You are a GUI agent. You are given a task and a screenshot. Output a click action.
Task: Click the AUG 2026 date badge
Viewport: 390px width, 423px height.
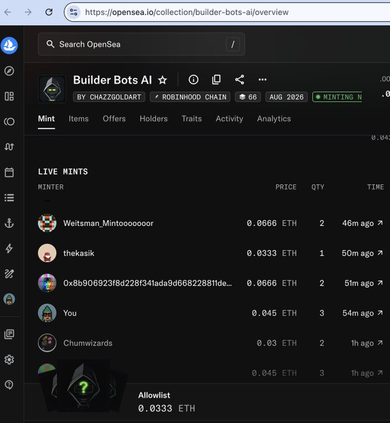point(286,97)
